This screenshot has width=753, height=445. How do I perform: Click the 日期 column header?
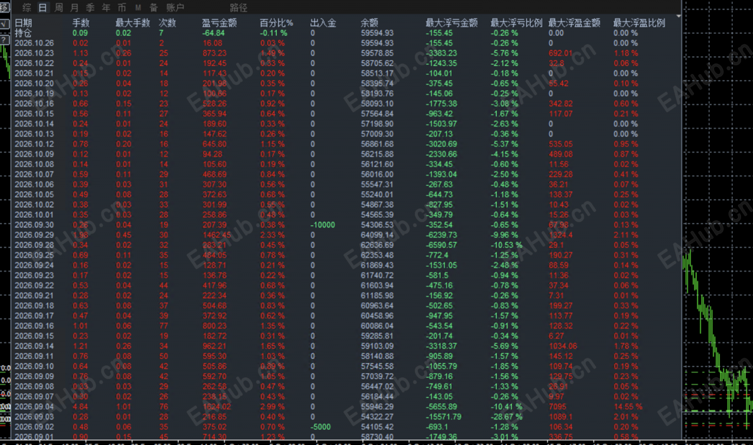[x=23, y=23]
